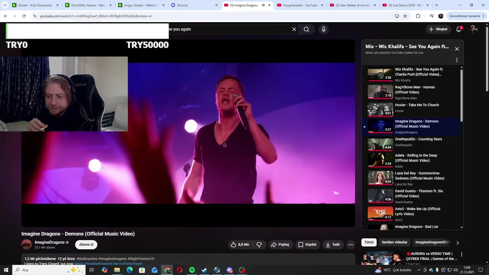Show hidden system tray icons
489x275 pixels.
419,270
